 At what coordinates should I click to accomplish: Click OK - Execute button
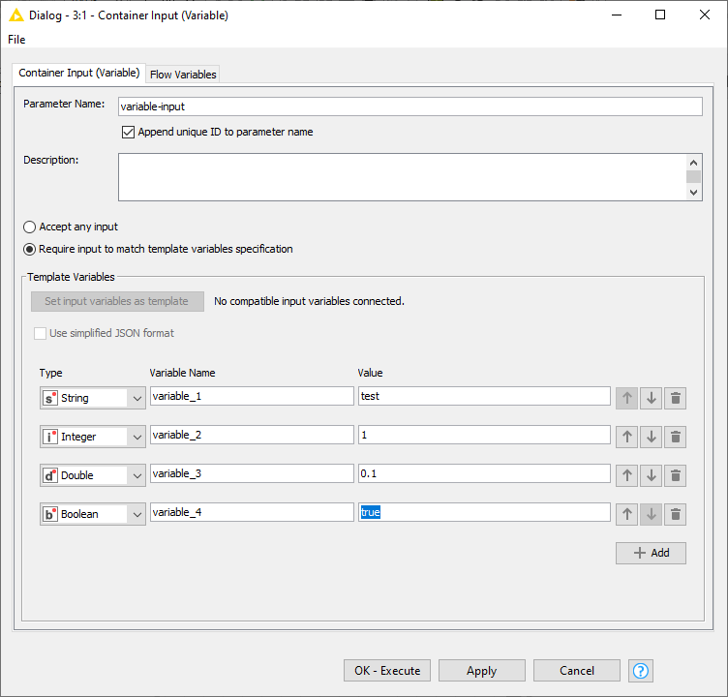[387, 671]
